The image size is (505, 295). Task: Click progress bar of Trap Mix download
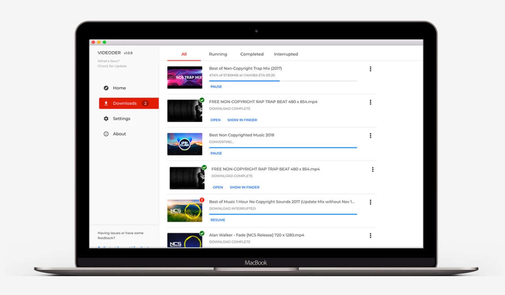283,81
